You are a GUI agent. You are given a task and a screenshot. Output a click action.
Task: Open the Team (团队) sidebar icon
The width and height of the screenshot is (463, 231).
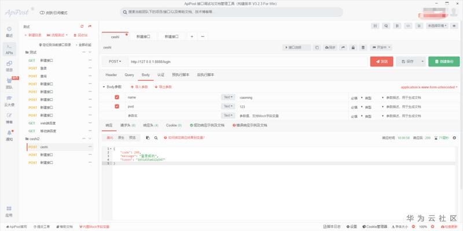coord(9,83)
